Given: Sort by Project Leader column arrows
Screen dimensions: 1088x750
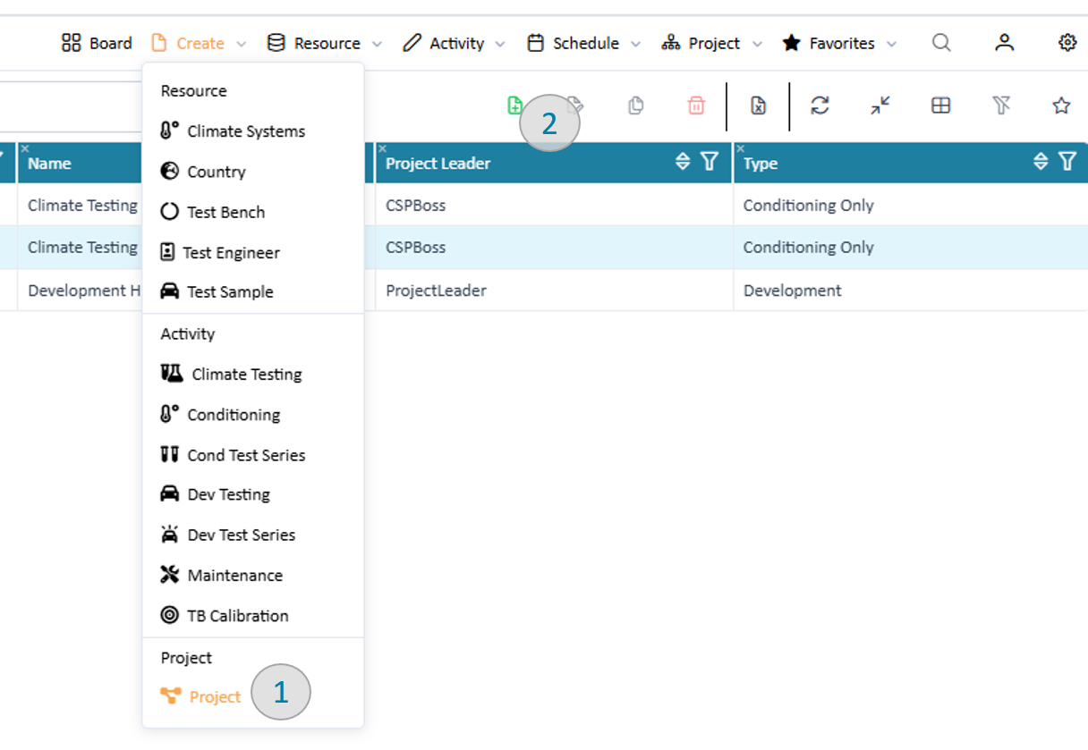Looking at the screenshot, I should (x=683, y=161).
